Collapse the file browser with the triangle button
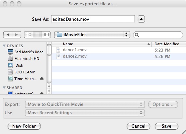This screenshot has width=186, height=134. point(141,19)
